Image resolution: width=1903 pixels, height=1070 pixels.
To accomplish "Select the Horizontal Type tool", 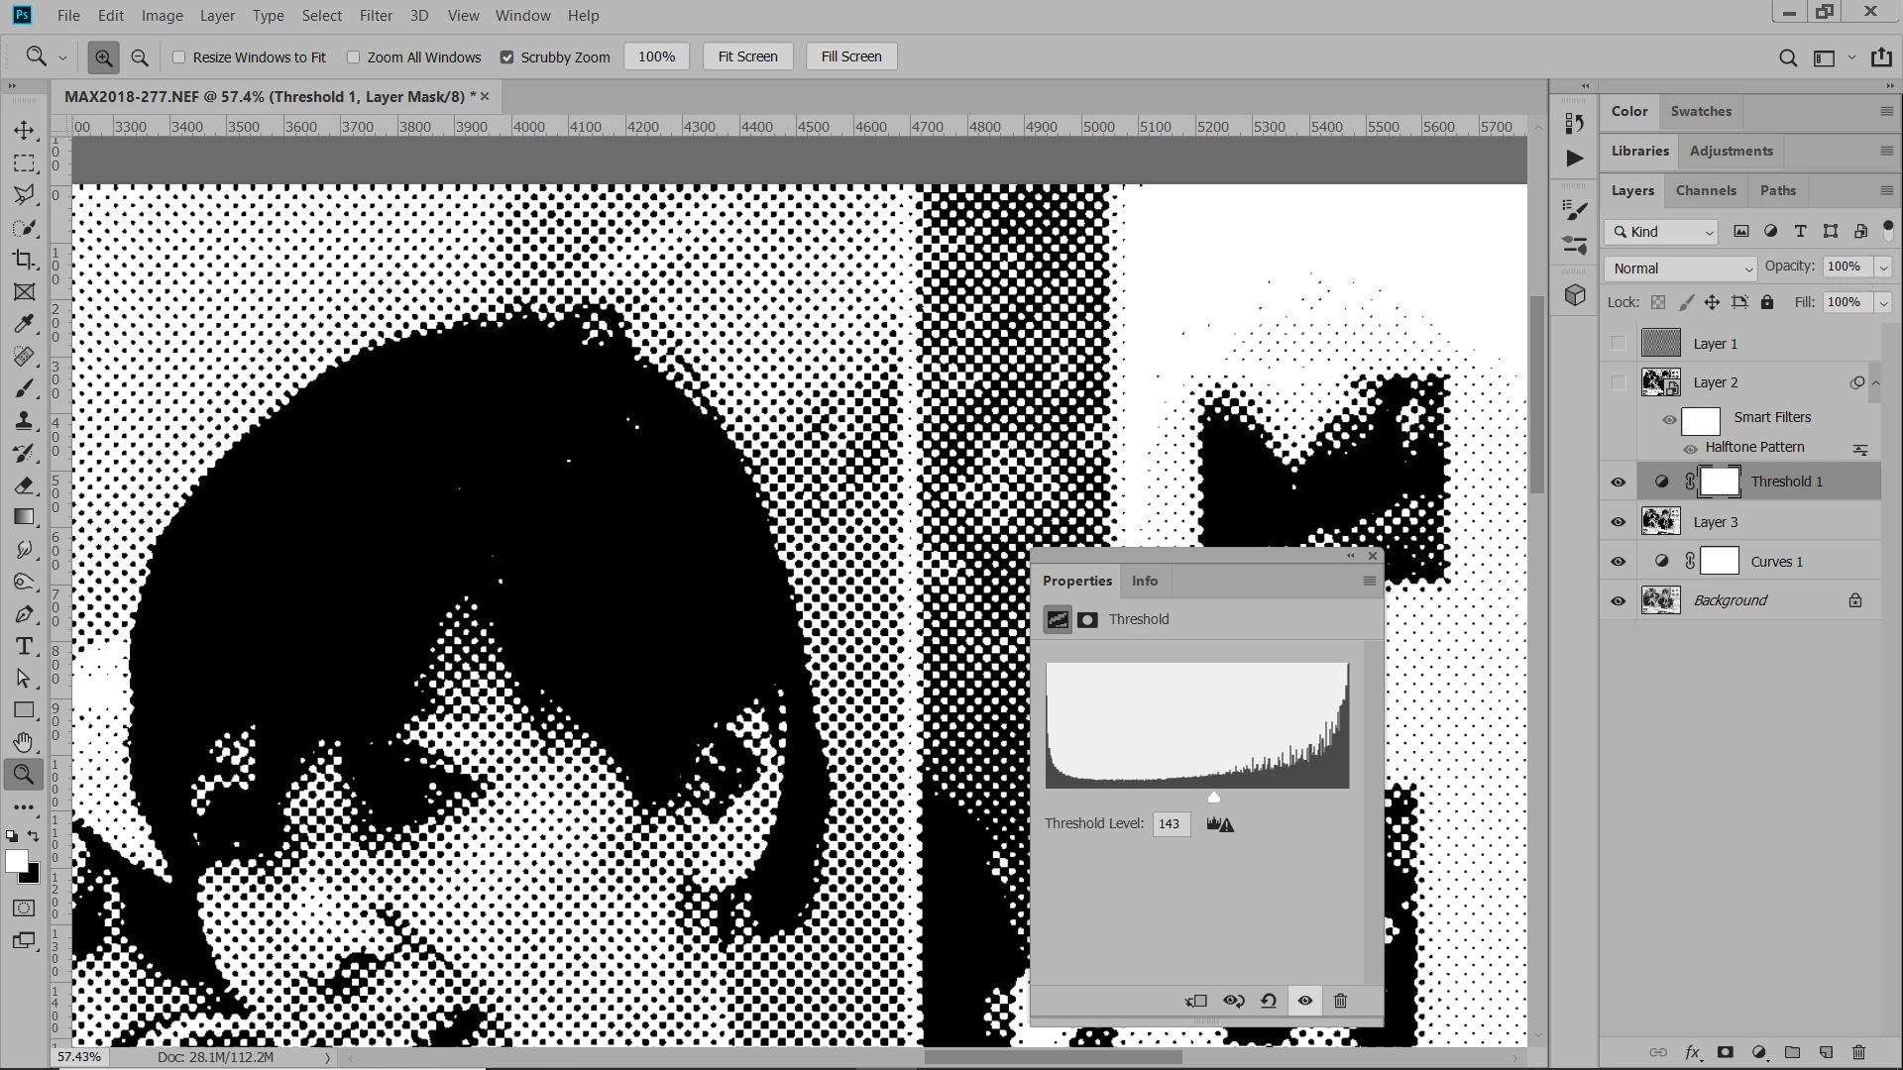I will click(x=24, y=646).
